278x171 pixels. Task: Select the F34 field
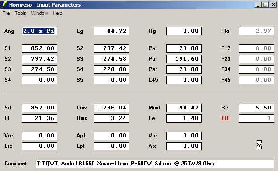[x=256, y=69]
